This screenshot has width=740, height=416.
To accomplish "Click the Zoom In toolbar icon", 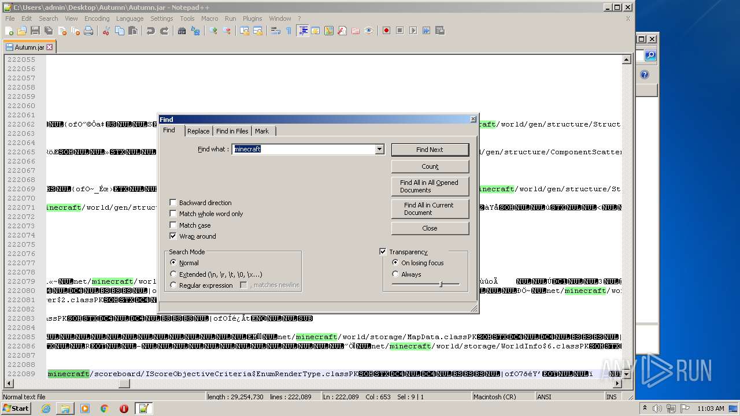I will pos(213,31).
